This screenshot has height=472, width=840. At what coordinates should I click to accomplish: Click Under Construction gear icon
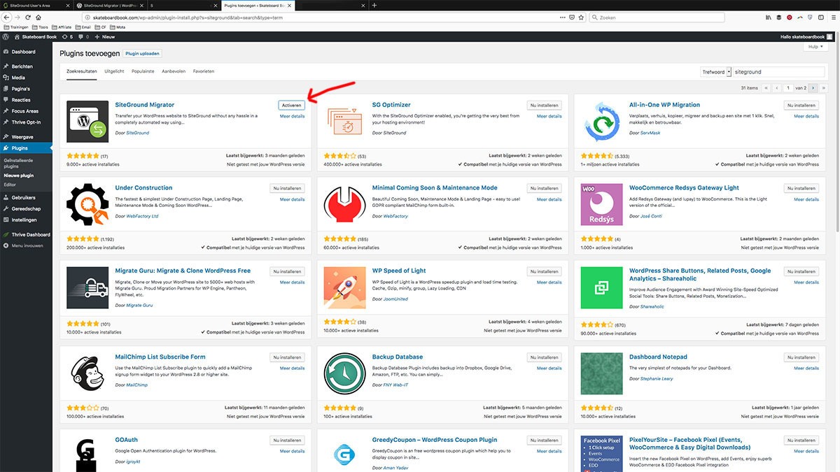[x=87, y=205]
